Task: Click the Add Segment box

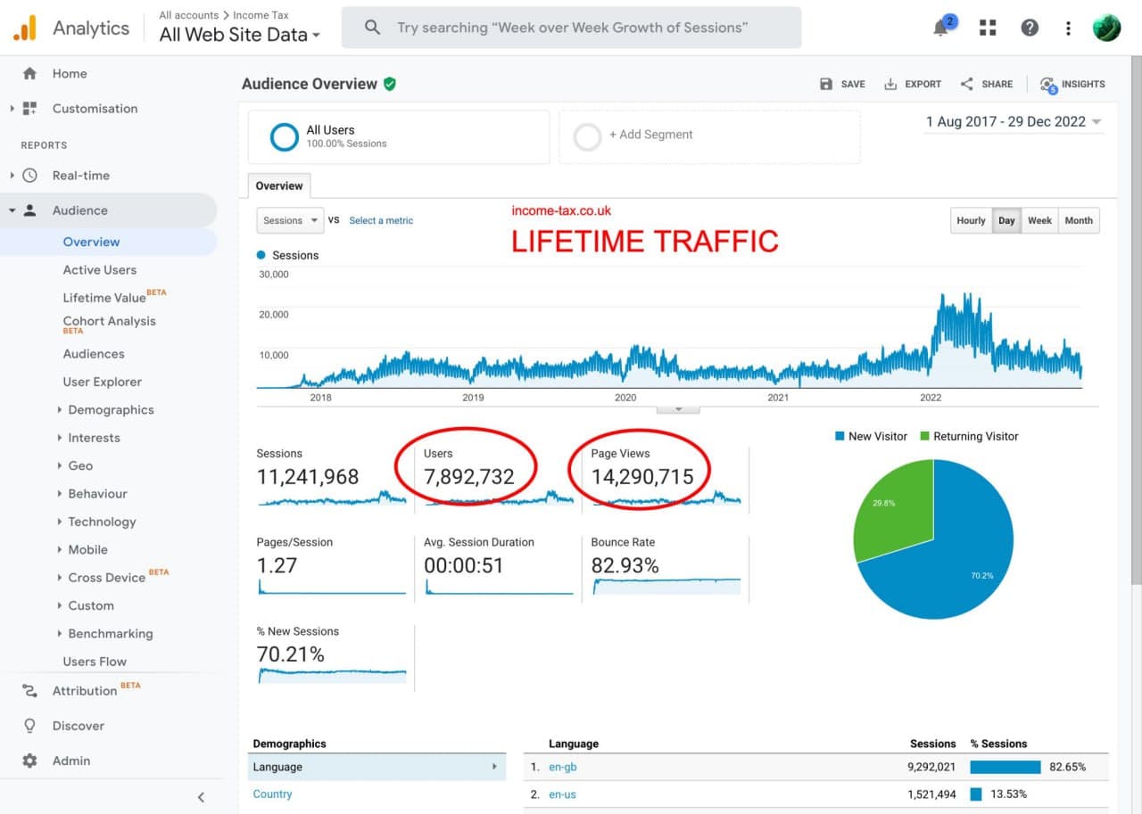Action: [710, 136]
